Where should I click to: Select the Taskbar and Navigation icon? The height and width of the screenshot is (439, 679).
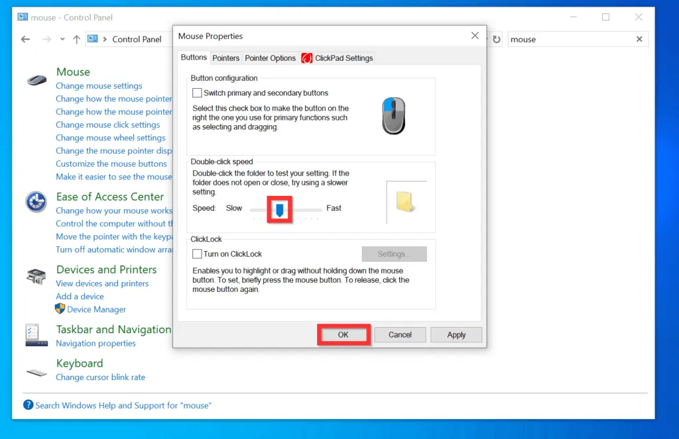36,334
